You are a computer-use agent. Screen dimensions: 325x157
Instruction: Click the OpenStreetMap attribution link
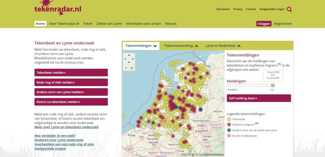click(x=214, y=154)
